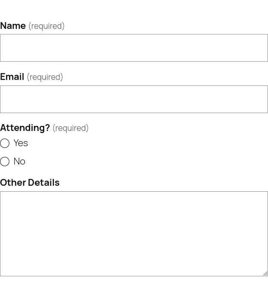This screenshot has width=268, height=295.
Task: Click the Other Details label text
Action: pos(30,182)
